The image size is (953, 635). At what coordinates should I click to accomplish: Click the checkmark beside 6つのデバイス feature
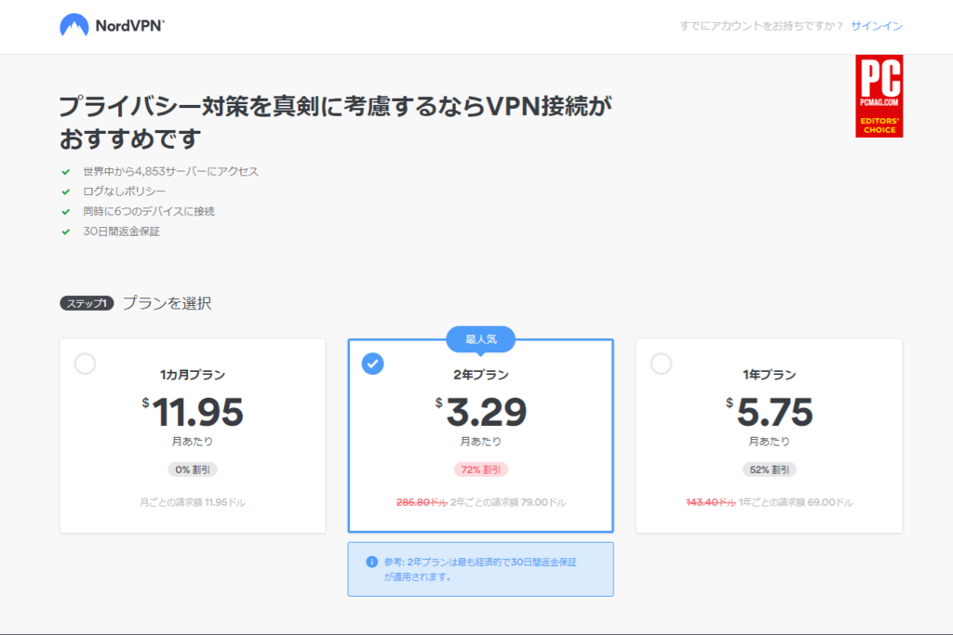coord(66,211)
